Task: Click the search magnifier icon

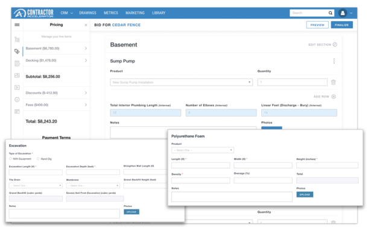Action: pyautogui.click(x=330, y=13)
